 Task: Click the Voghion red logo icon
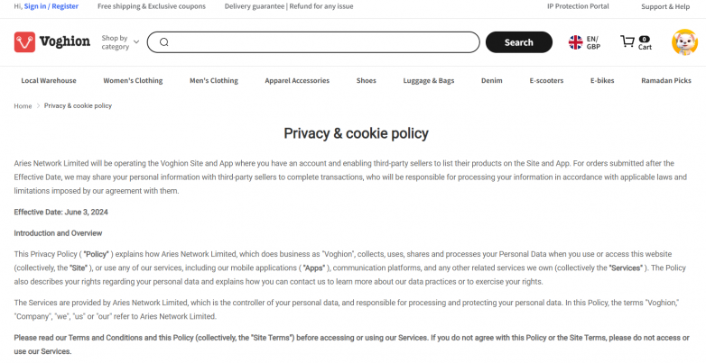tap(24, 41)
